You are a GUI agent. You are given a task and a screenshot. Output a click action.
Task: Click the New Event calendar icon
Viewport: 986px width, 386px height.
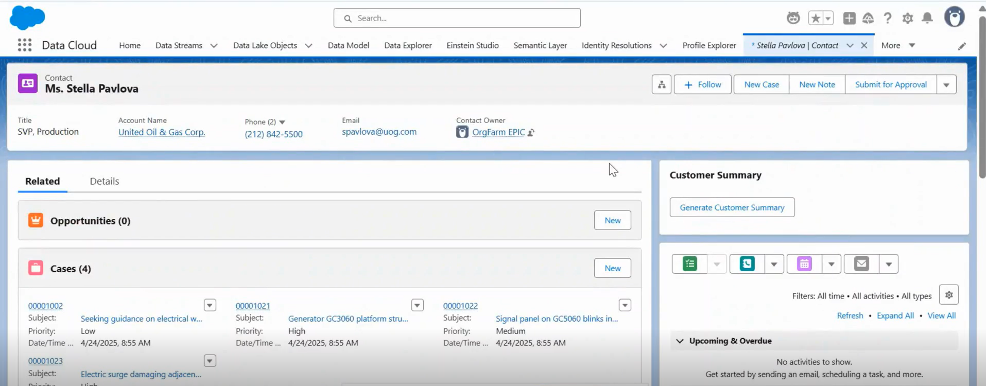[x=804, y=264]
